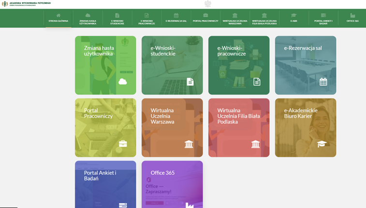Click building icon on Wirtualna Uczelnia Warszawa card
The image size is (366, 208).
189,144
